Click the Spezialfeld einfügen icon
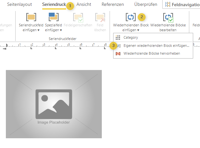Viewport: 200px width, 148px height. pos(52,17)
